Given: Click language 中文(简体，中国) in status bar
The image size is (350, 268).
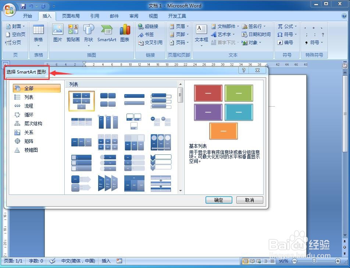Looking at the screenshot, I should (78, 261).
